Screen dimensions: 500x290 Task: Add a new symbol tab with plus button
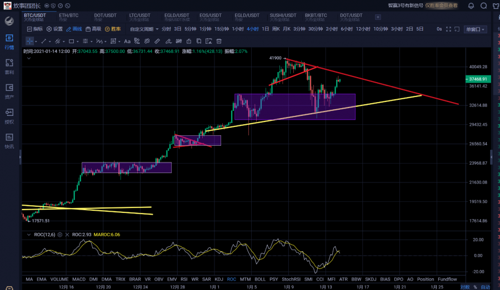(378, 17)
